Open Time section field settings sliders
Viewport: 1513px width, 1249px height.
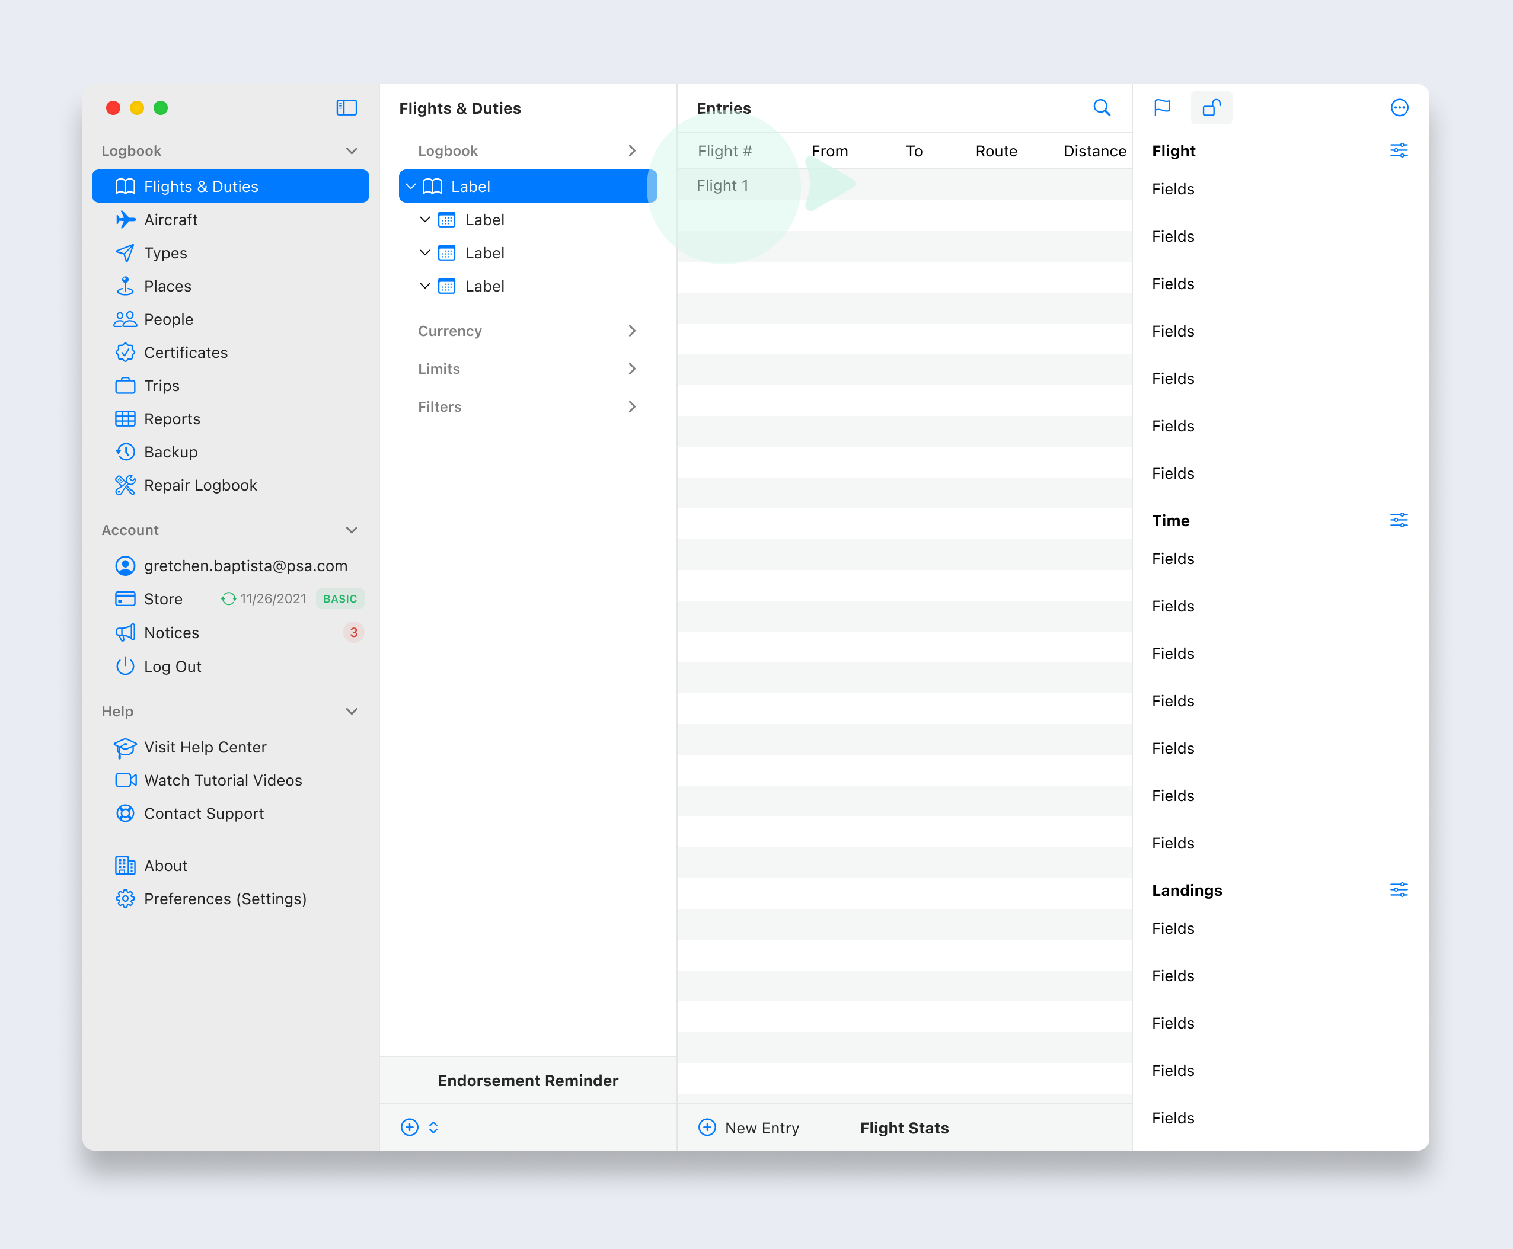click(x=1399, y=520)
